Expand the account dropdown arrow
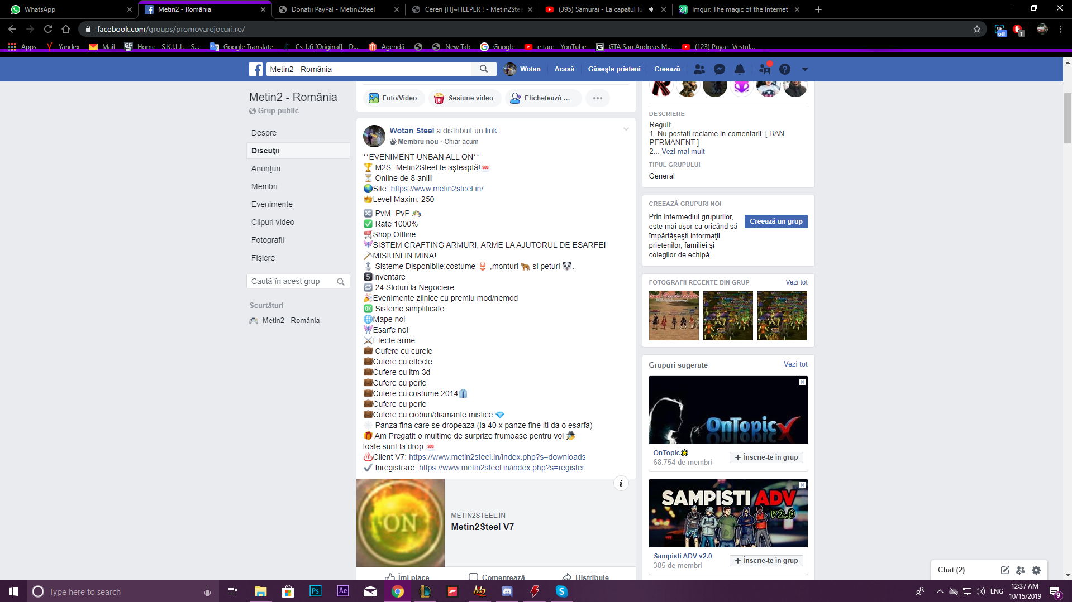Viewport: 1072px width, 602px height. click(805, 69)
